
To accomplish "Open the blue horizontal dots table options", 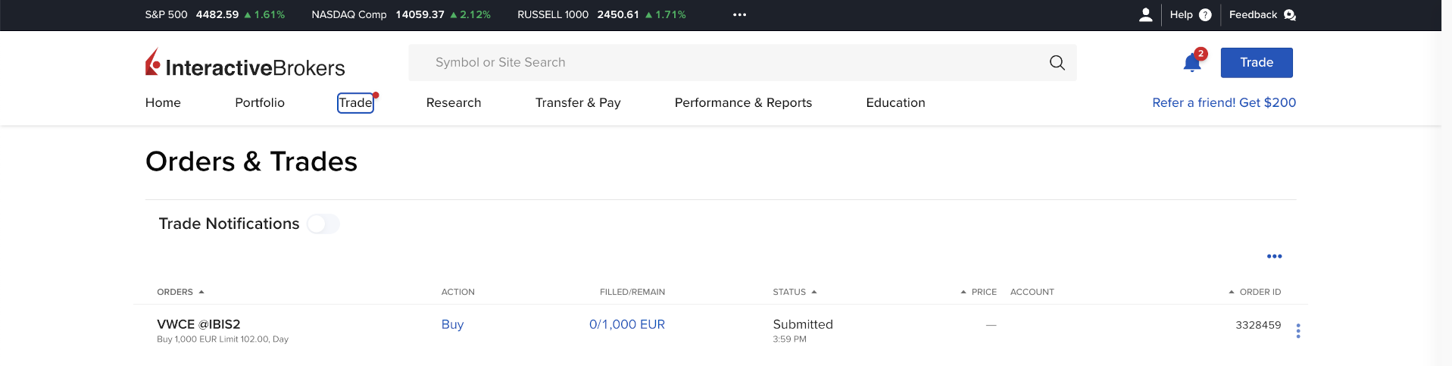I will [1274, 256].
